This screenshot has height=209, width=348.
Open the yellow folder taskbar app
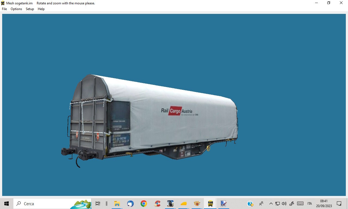(184, 204)
